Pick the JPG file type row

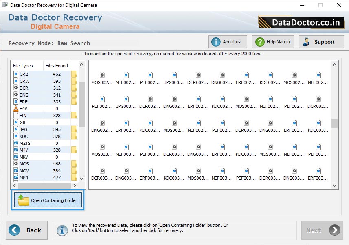click(24, 129)
